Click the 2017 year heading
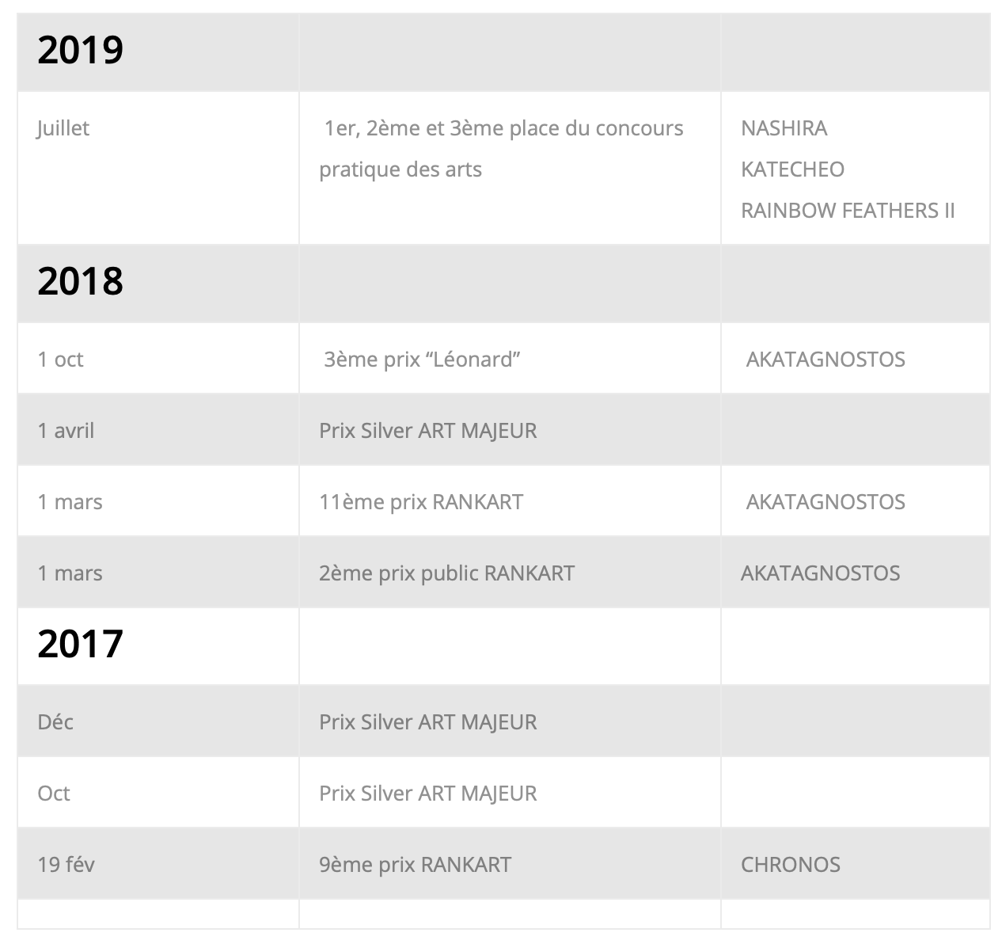The image size is (1002, 944). click(x=80, y=644)
